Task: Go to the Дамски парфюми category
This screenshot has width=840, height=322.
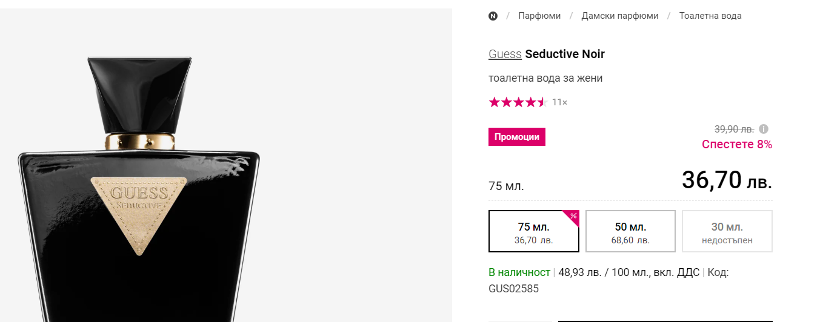Action: click(x=619, y=16)
